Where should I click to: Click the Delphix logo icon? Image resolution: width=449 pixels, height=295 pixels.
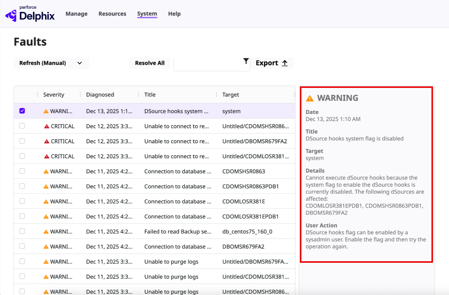point(11,16)
